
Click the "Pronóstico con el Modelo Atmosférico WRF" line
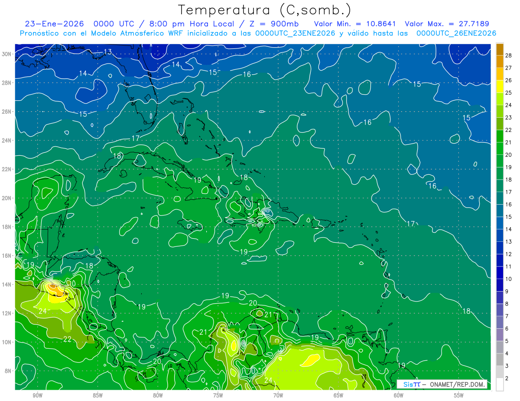(x=258, y=33)
